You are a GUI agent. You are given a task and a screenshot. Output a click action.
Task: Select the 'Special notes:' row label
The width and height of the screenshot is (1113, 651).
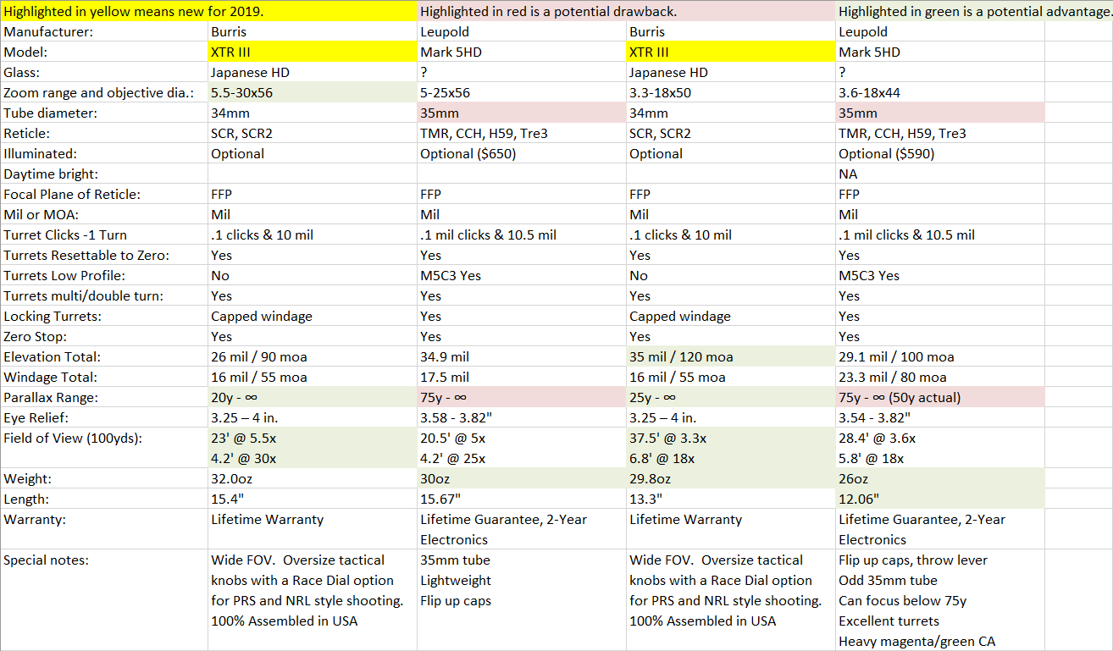click(x=46, y=560)
